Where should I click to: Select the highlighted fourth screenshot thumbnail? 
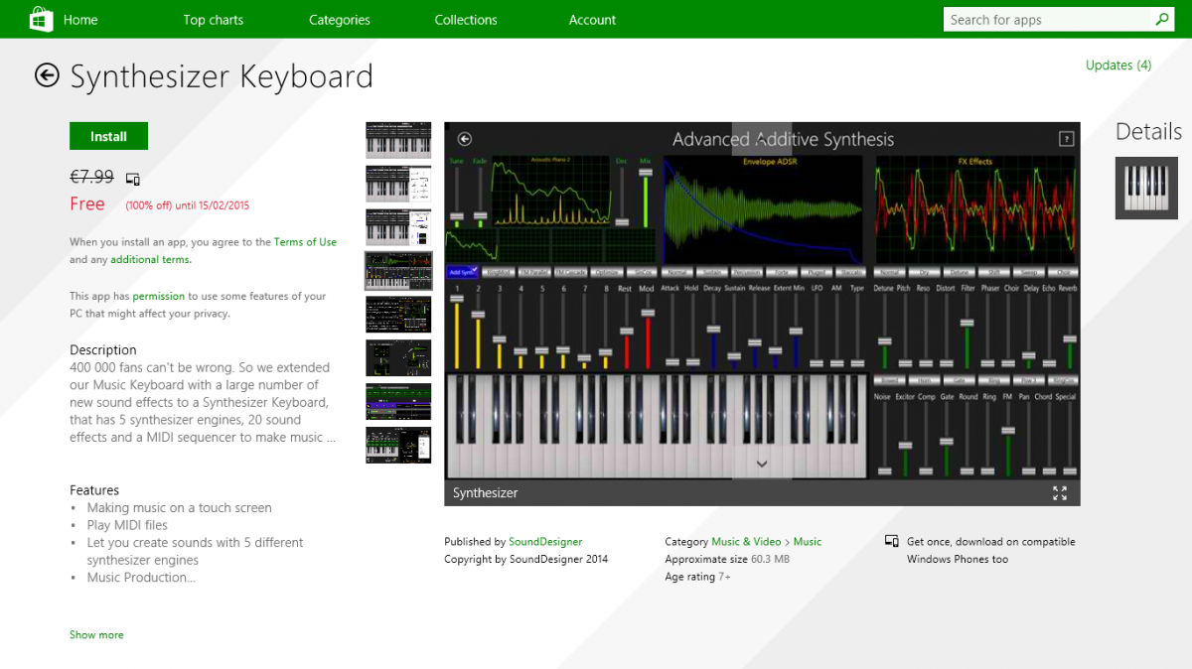pyautogui.click(x=398, y=271)
